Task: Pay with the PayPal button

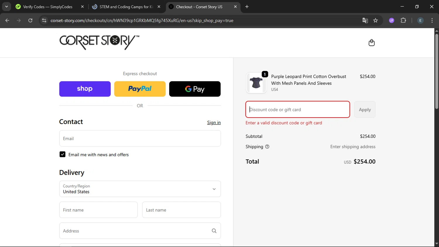Action: pyautogui.click(x=140, y=89)
